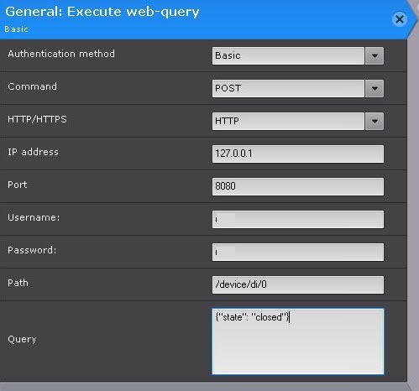
Task: Open the Command dropdown arrow next to POST
Action: coord(374,88)
